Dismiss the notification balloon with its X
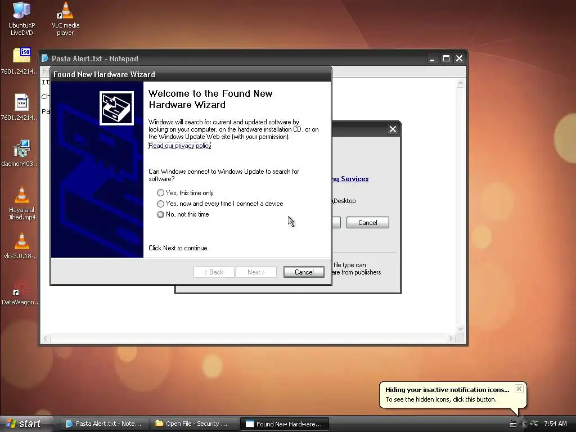 click(x=519, y=389)
